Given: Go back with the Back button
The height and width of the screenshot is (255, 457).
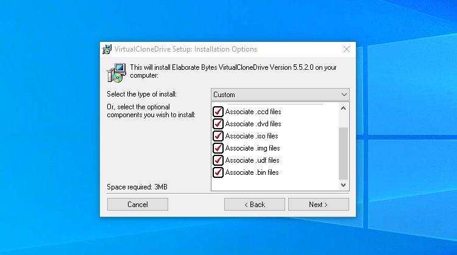Looking at the screenshot, I should point(255,205).
